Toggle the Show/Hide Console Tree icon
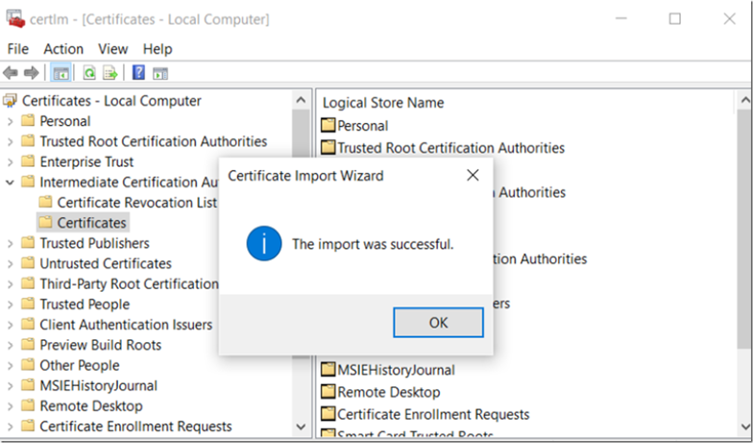The width and height of the screenshot is (753, 443). click(61, 73)
